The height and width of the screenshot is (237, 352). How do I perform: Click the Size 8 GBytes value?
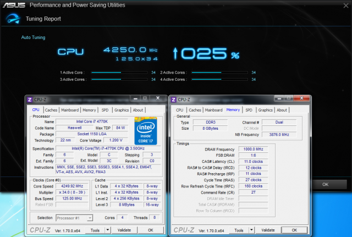coord(210,128)
